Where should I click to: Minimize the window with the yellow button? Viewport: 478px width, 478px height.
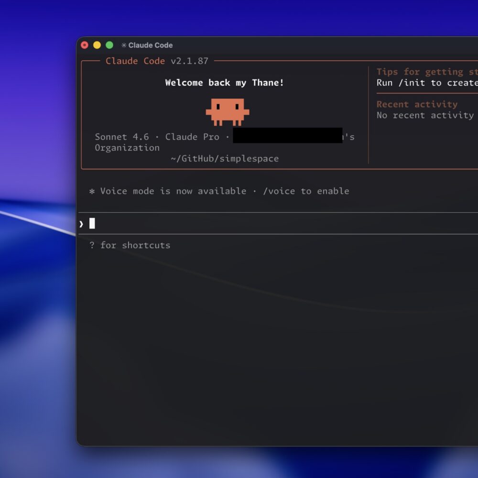[97, 45]
